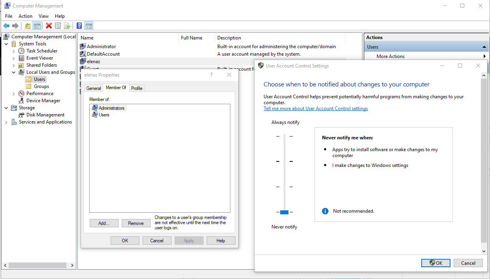Collapse the Local Users and Groups node
This screenshot has width=490, height=279.
pos(14,72)
